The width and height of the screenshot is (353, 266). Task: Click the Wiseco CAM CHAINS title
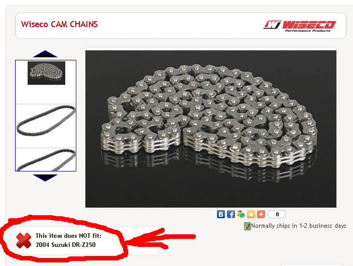pyautogui.click(x=59, y=24)
